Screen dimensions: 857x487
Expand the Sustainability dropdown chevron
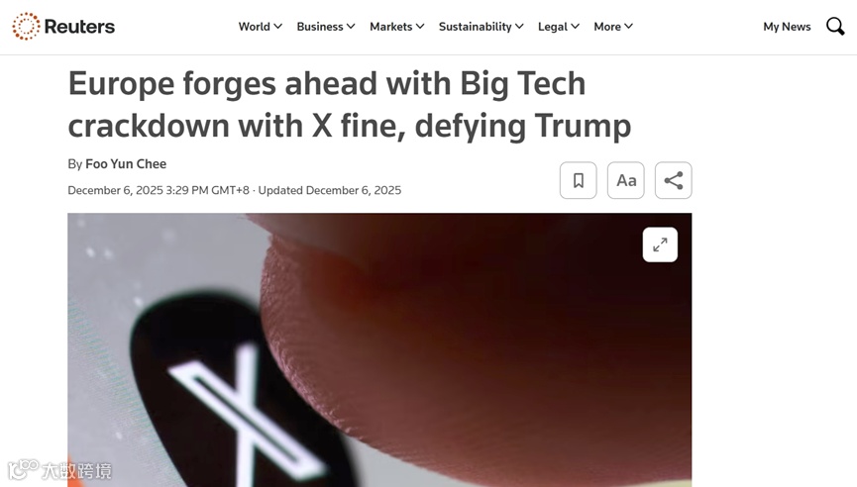[519, 26]
